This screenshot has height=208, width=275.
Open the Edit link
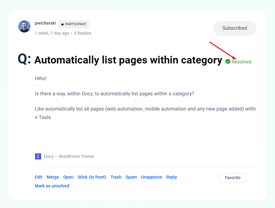pos(39,177)
